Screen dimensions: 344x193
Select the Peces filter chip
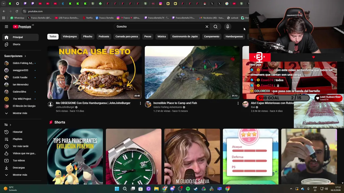[148, 36]
